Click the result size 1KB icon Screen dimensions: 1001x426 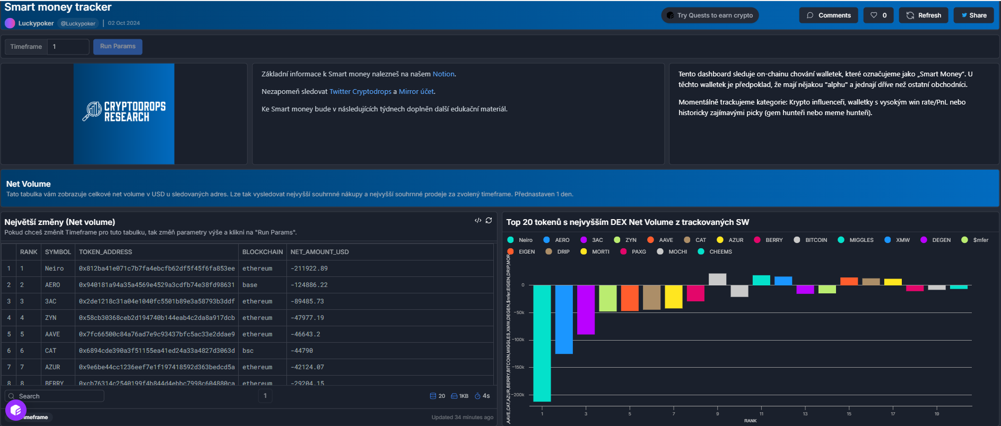[x=454, y=396]
